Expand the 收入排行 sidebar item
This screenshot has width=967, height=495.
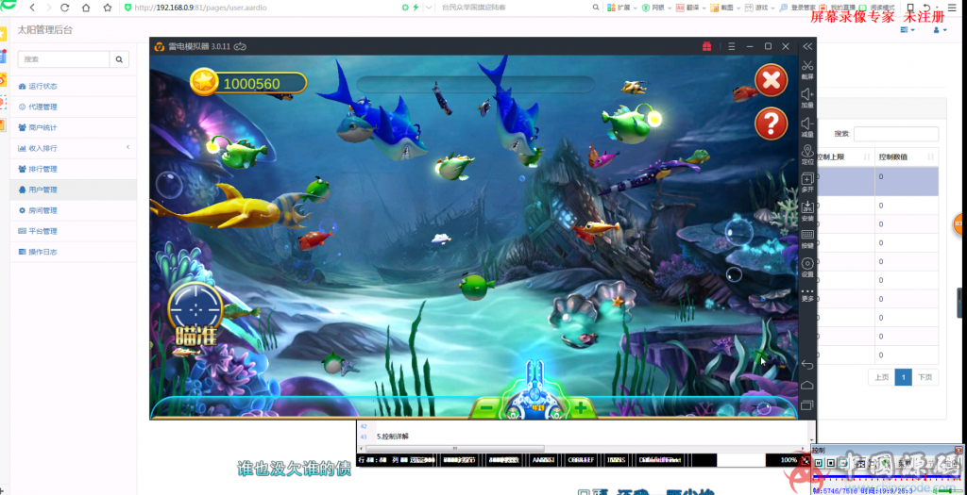pyautogui.click(x=73, y=148)
